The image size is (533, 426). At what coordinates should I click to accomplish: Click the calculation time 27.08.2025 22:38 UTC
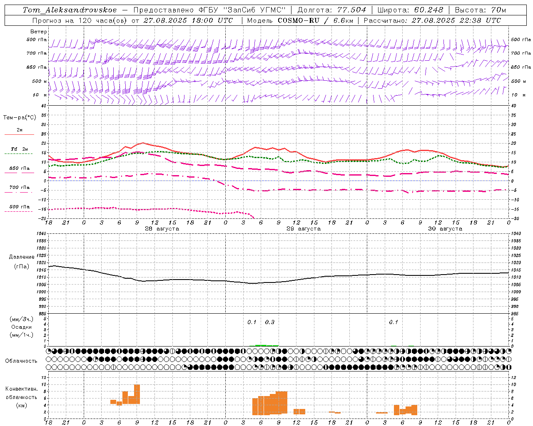tap(456, 20)
